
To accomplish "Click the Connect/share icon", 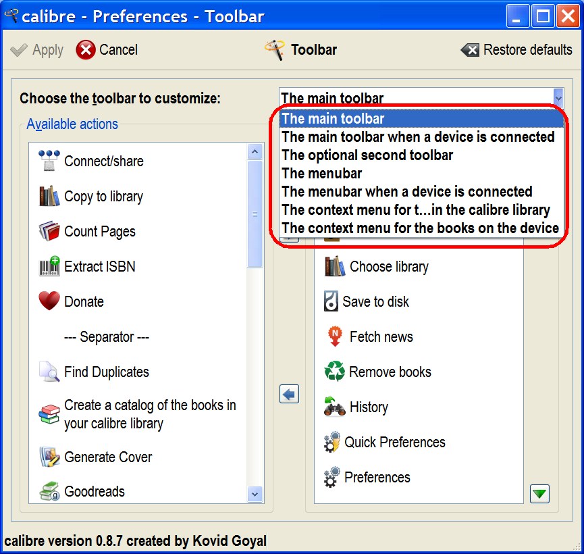I will point(49,161).
